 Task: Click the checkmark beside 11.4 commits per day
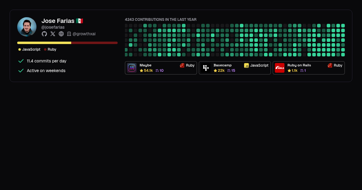point(21,61)
